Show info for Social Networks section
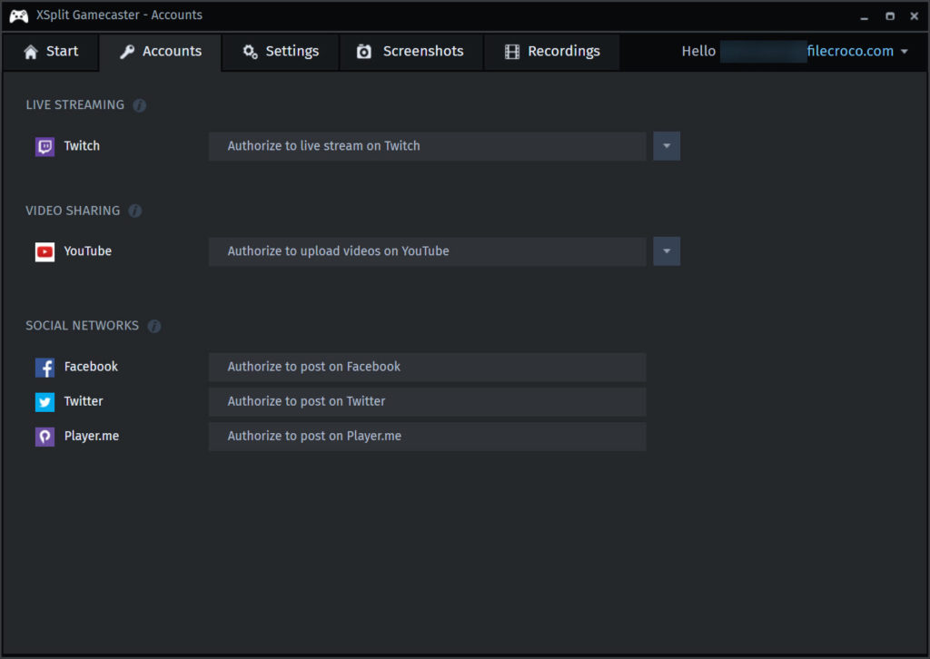The image size is (930, 659). pos(154,326)
